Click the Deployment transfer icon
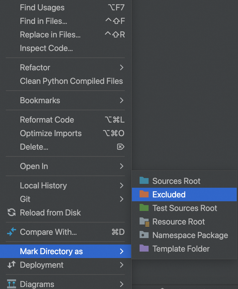Screen dimensions: 238x289 [12, 265]
